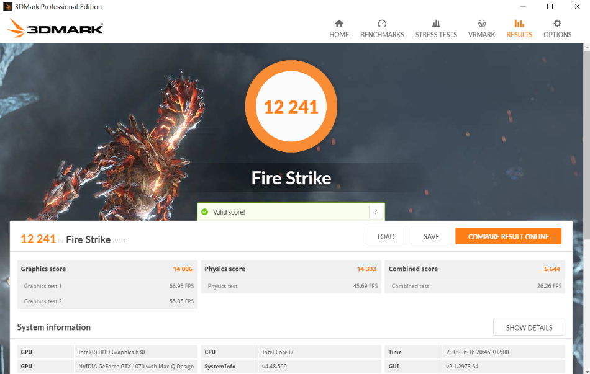Open the Benchmarks gauge icon
Image resolution: width=590 pixels, height=374 pixels.
pyautogui.click(x=382, y=24)
